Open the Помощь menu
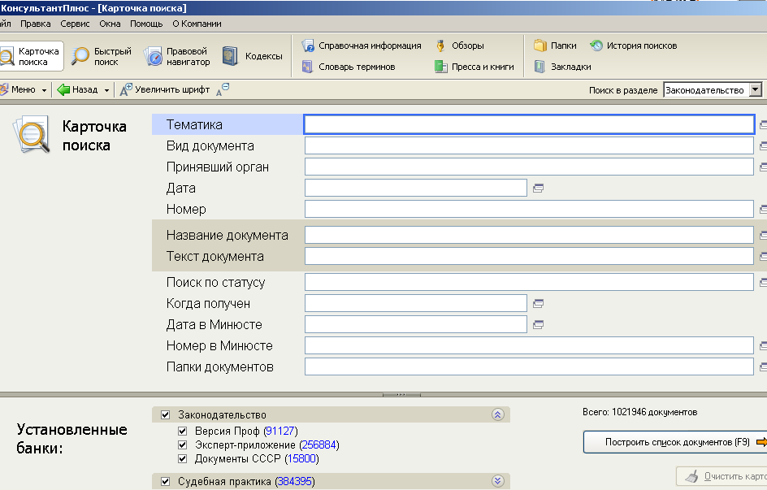The height and width of the screenshot is (490, 767). 146,24
